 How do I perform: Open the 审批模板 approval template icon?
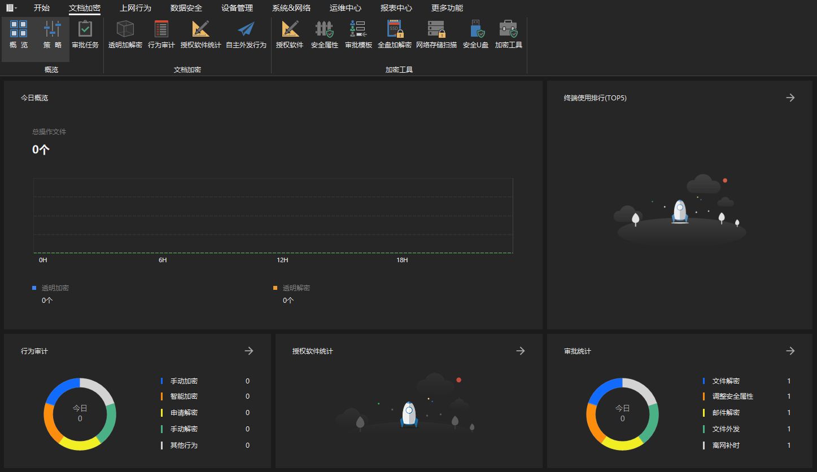pyautogui.click(x=359, y=34)
